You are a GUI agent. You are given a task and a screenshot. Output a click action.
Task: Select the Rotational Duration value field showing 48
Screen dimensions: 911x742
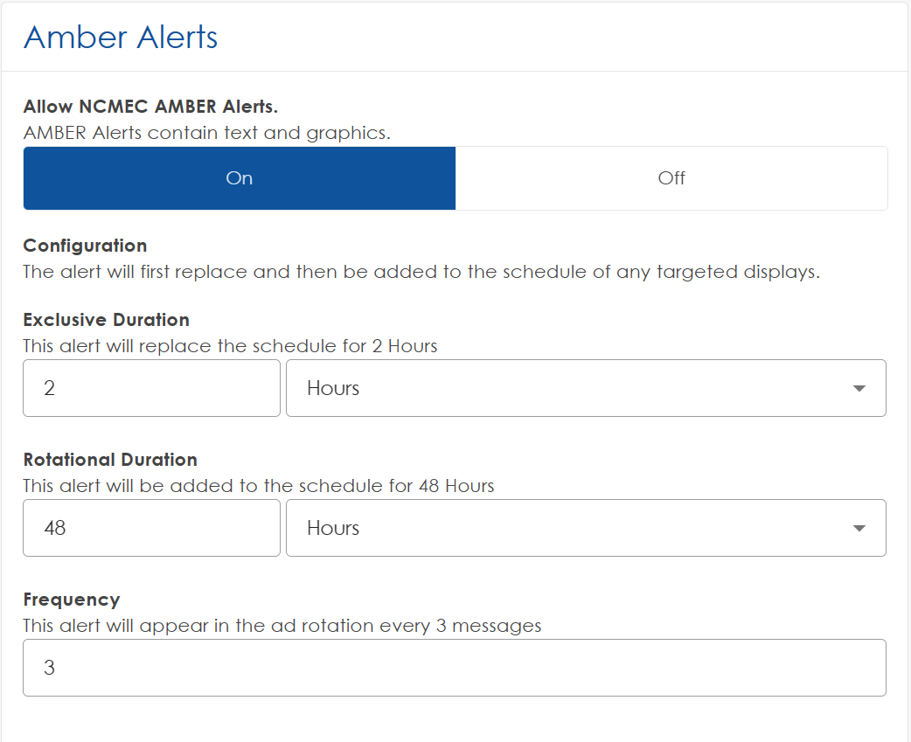click(151, 527)
